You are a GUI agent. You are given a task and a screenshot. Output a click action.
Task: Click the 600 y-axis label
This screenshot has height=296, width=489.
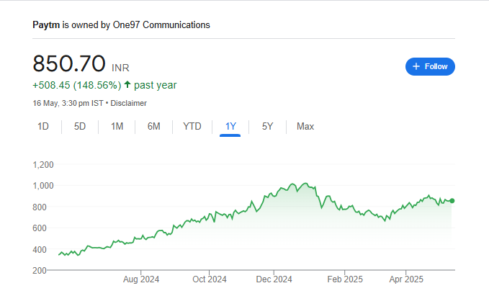tap(40, 228)
